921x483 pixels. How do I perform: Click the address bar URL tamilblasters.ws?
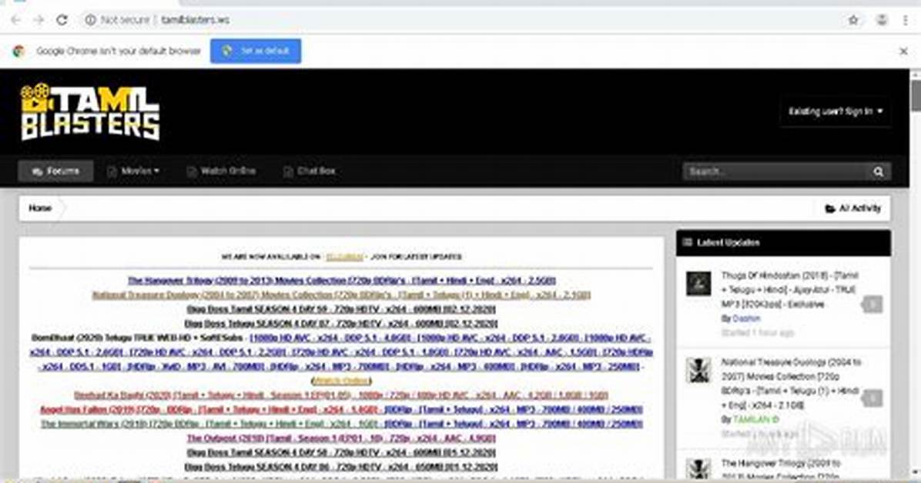point(196,20)
